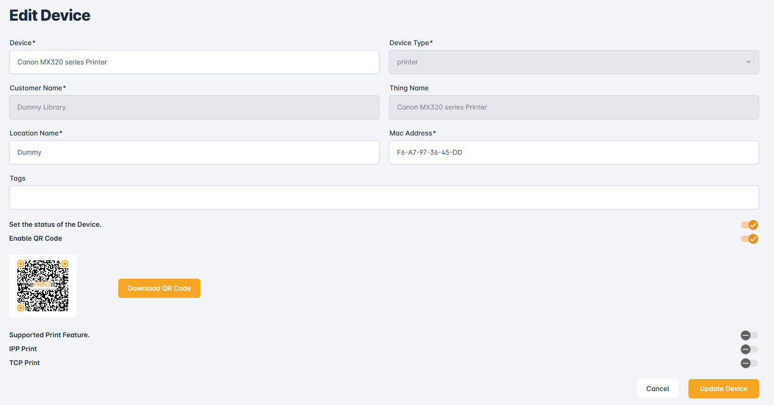This screenshot has width=774, height=405.
Task: Disable the Enable QR Code switch
Action: coord(749,239)
